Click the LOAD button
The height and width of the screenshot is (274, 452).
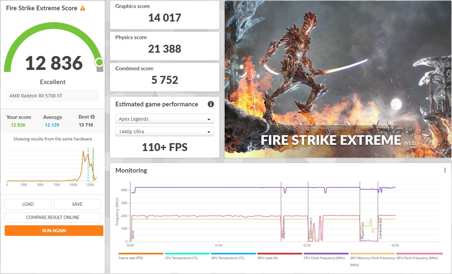[28, 204]
